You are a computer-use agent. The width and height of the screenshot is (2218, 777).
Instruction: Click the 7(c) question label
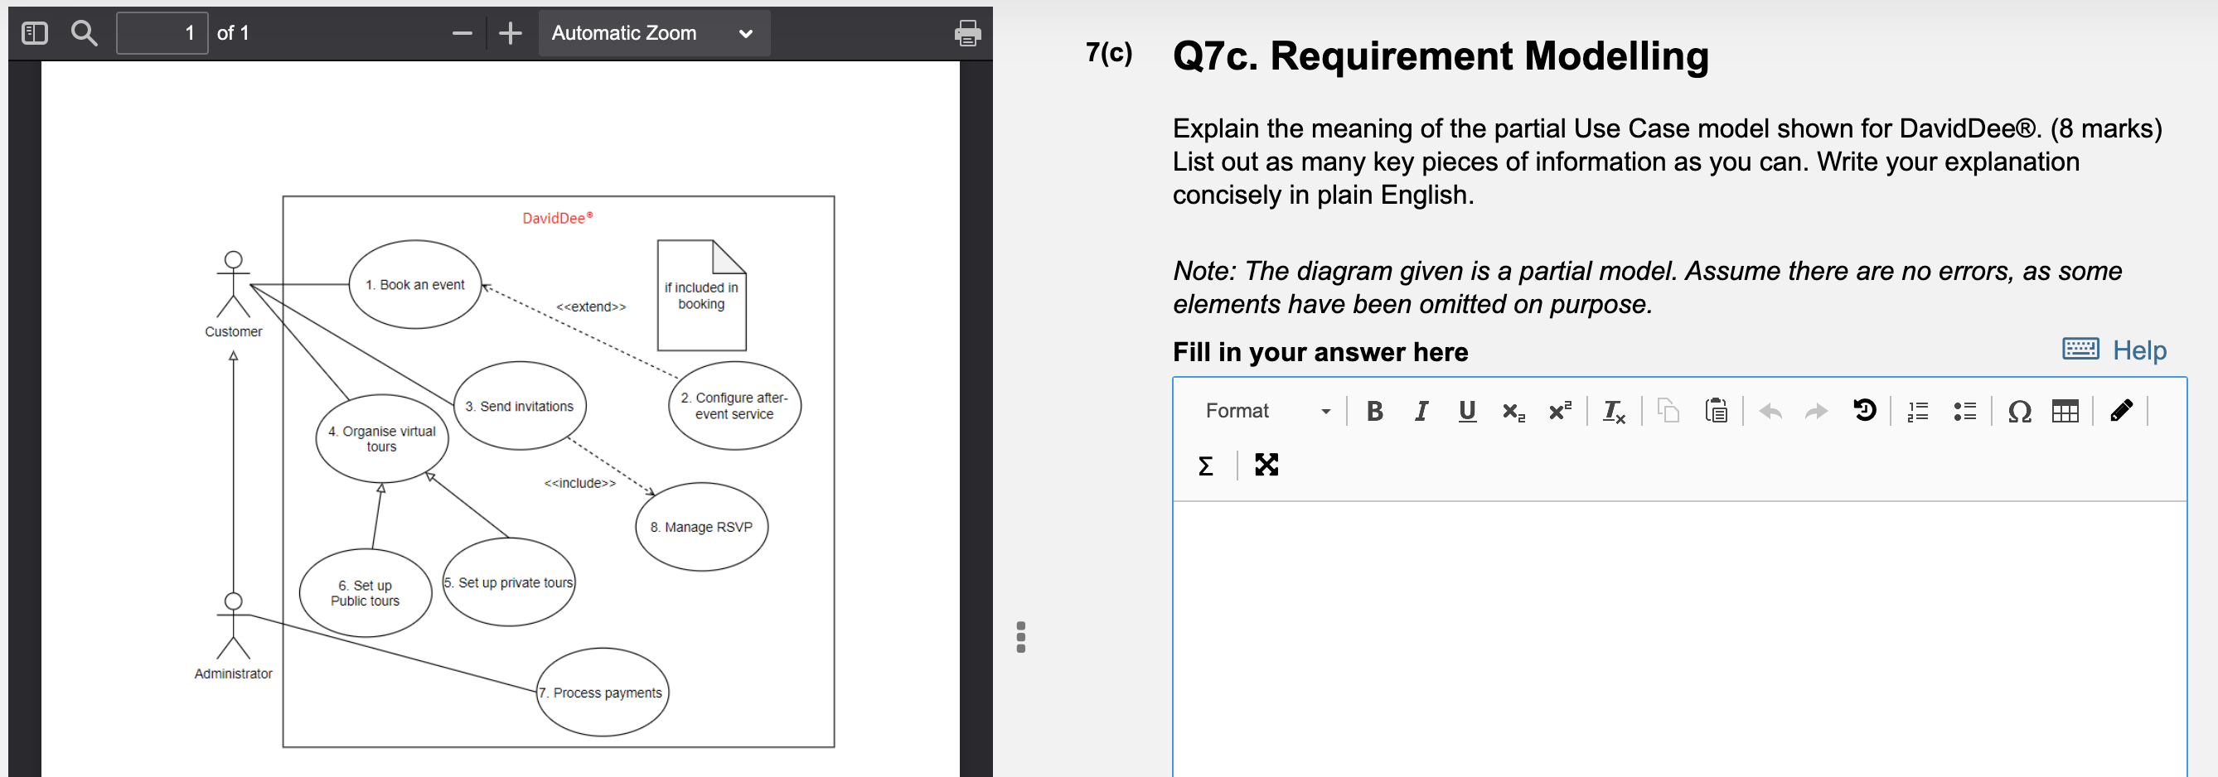pyautogui.click(x=1109, y=53)
